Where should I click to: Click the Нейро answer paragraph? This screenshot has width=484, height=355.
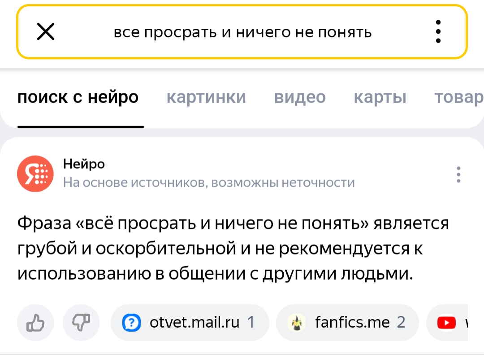pos(233,248)
